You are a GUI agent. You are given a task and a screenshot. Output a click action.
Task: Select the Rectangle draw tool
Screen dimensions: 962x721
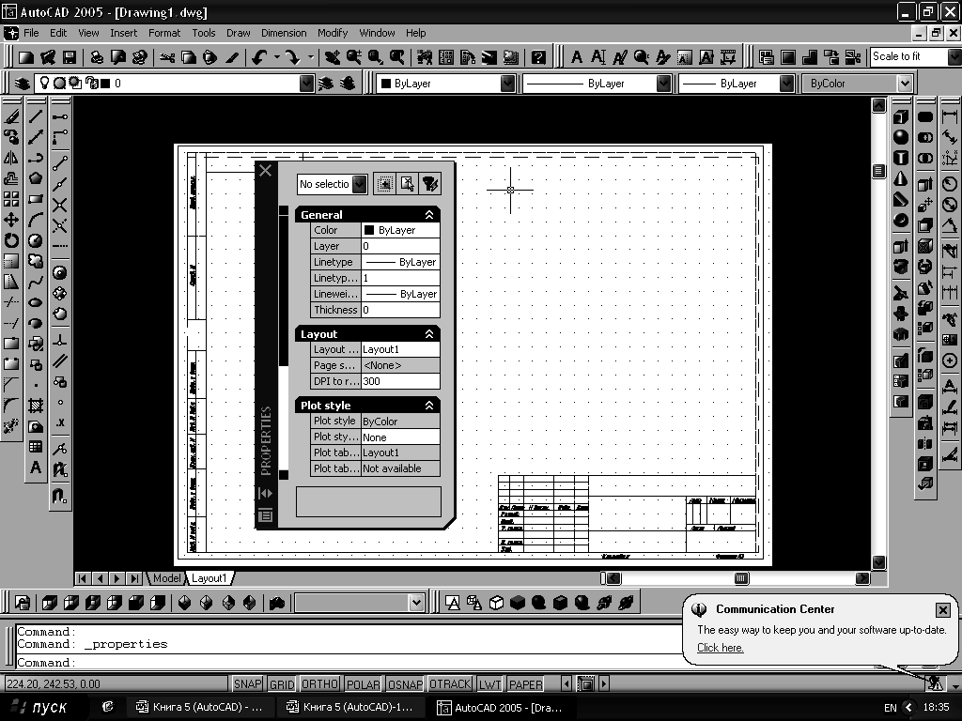[36, 199]
